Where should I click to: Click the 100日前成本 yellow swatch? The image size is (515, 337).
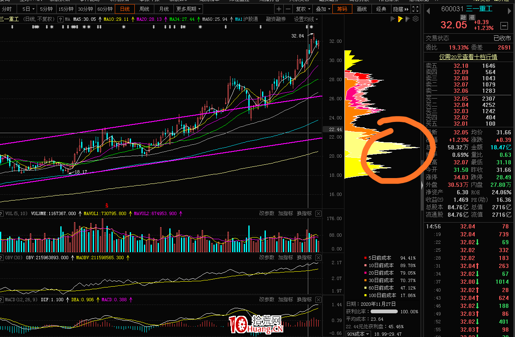point(366,295)
